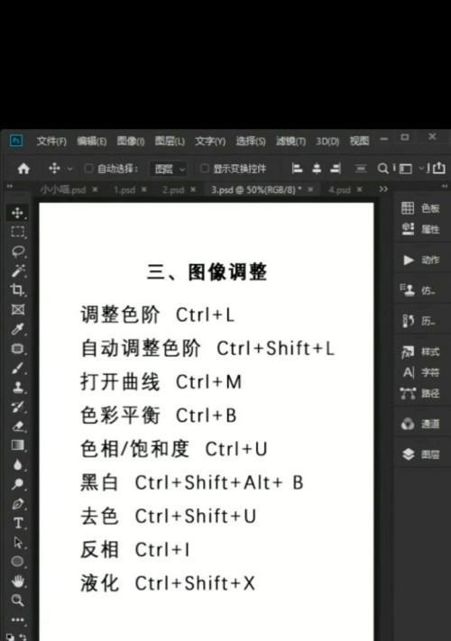Viewport: 451px width, 641px height.
Task: Pick the Eyedropper tool
Action: tap(17, 329)
